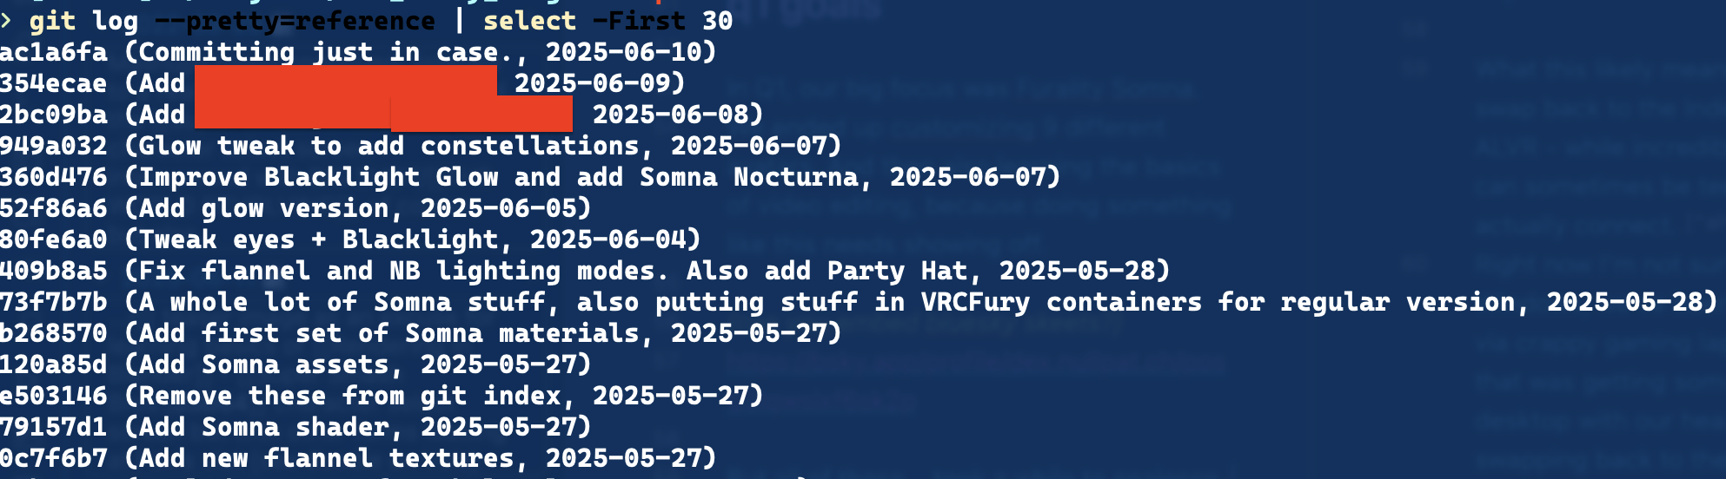Click the redacted block on the 354ecae line
Viewport: 1726px width, 479px height.
click(x=346, y=83)
